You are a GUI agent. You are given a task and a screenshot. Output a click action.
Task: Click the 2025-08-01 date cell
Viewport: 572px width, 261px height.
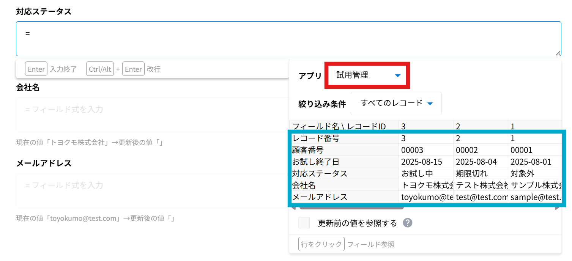[531, 162]
